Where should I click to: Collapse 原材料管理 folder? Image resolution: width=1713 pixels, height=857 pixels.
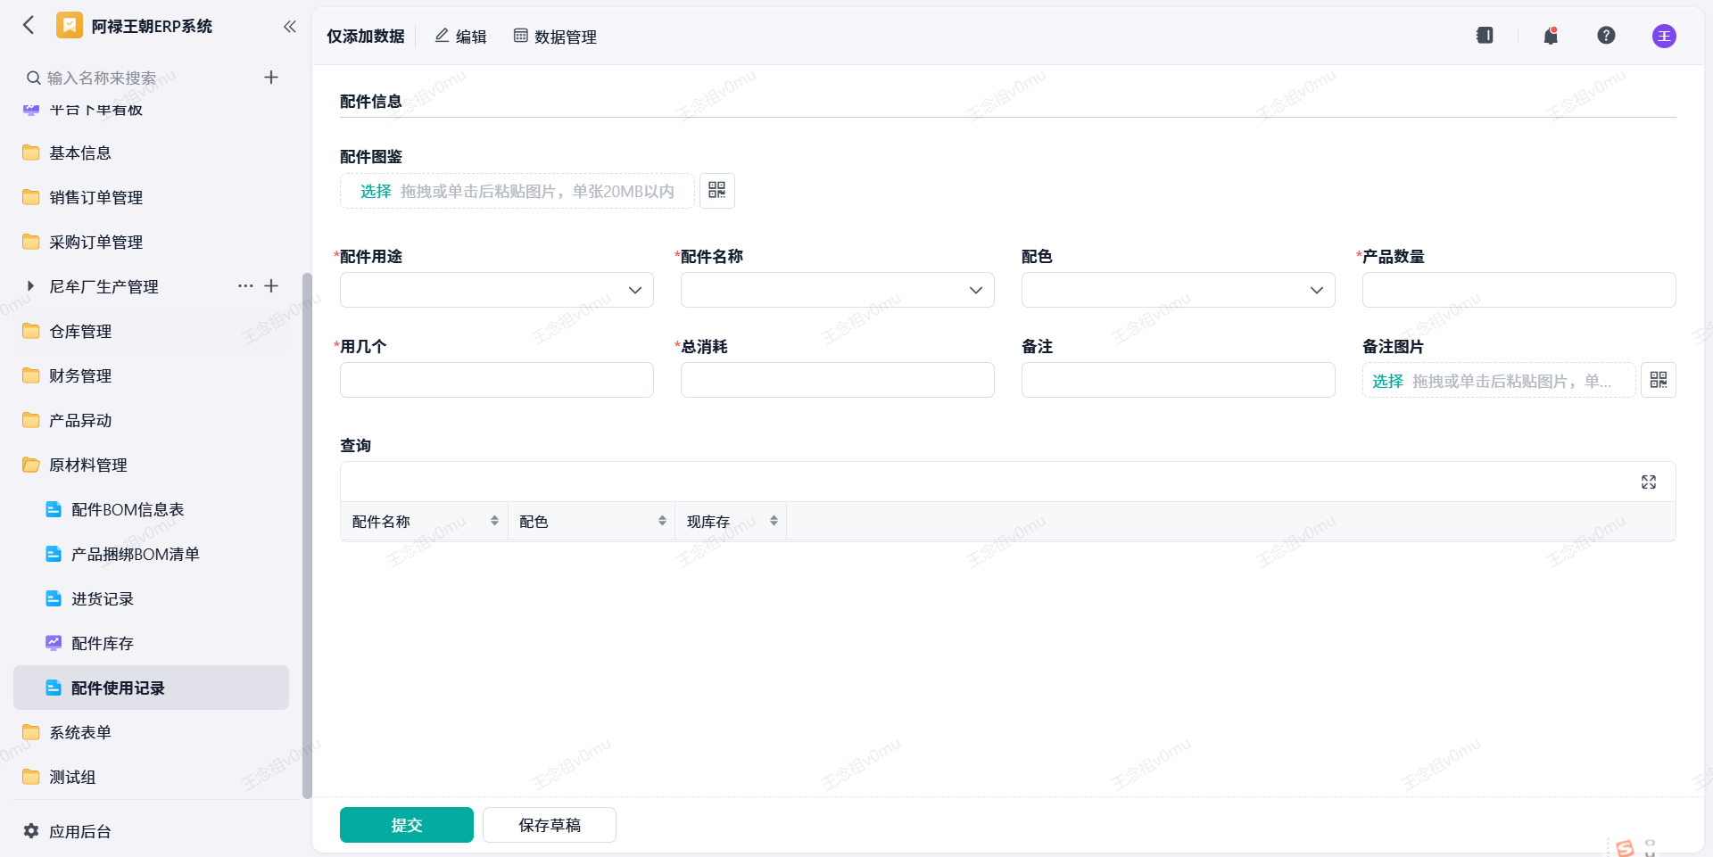(x=152, y=465)
